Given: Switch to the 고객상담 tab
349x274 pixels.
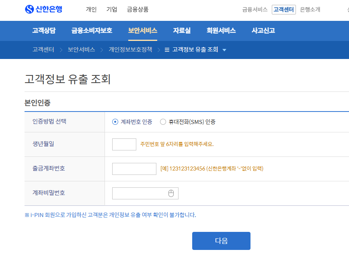Looking at the screenshot, I should pos(44,30).
